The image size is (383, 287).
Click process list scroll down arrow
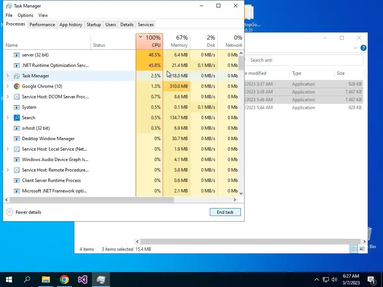point(241,194)
